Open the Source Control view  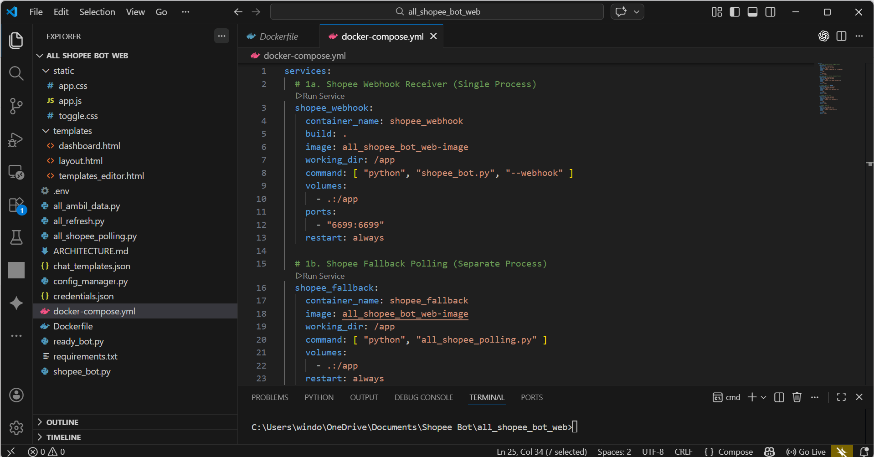pos(16,106)
